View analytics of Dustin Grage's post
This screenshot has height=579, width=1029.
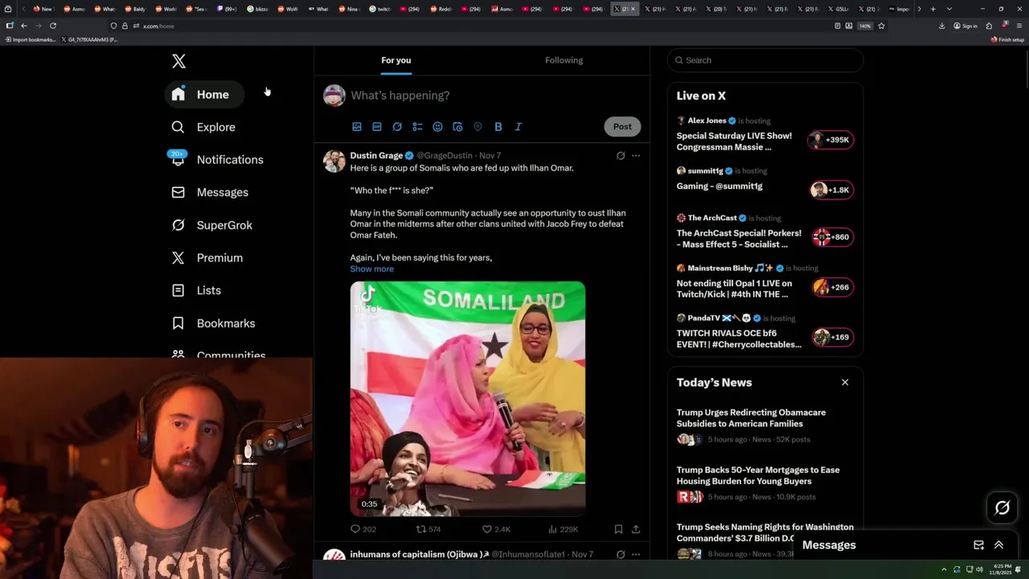(x=563, y=529)
